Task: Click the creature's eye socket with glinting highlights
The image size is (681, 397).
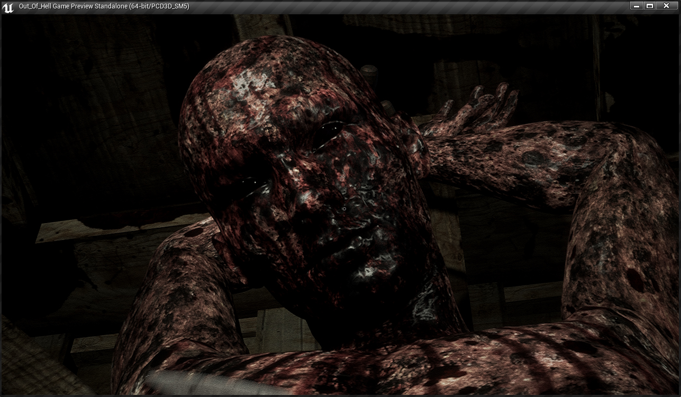Action: (253, 185)
